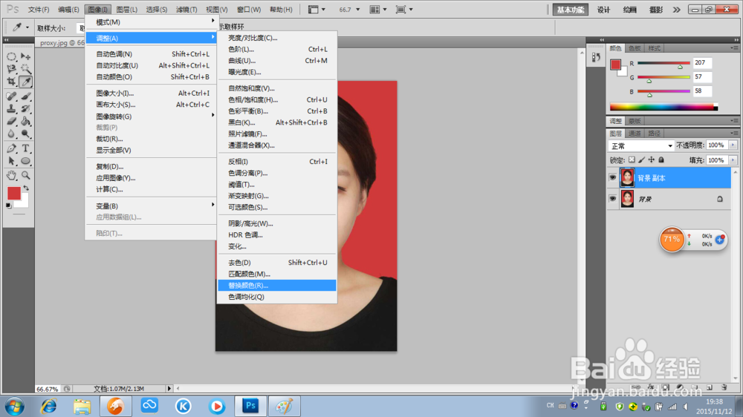Open the 滤镜(T) menu

pos(186,10)
